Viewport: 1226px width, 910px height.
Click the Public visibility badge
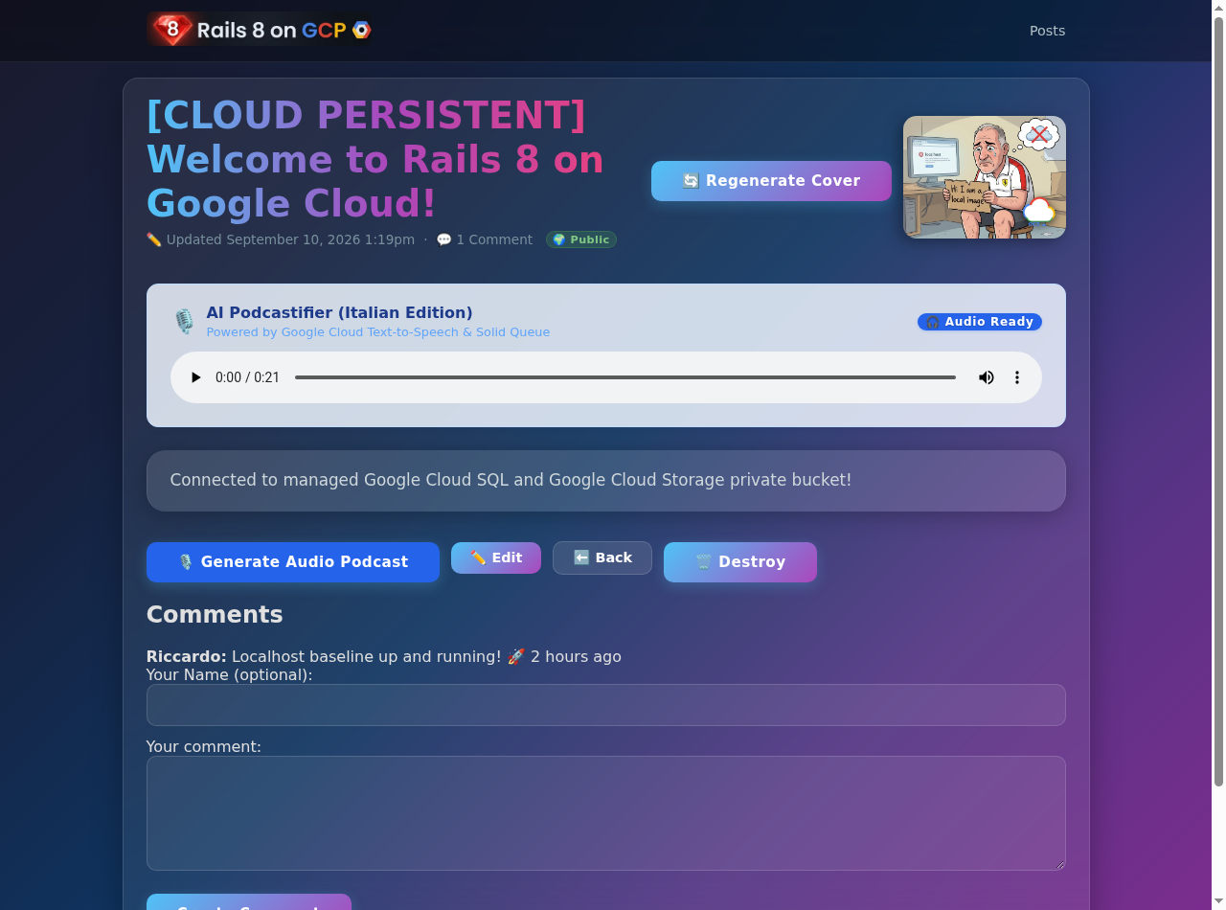(x=581, y=239)
